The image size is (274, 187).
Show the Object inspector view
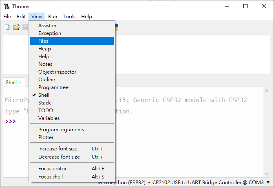click(x=72, y=72)
